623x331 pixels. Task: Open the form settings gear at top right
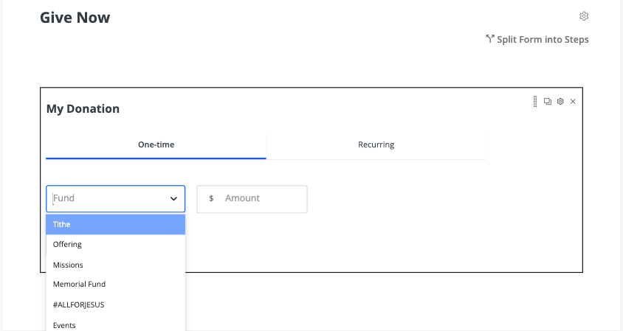point(584,16)
